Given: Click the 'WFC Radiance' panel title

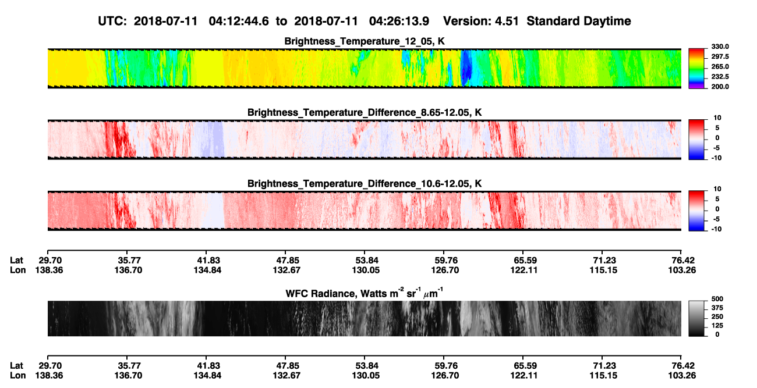Looking at the screenshot, I should click(364, 293).
